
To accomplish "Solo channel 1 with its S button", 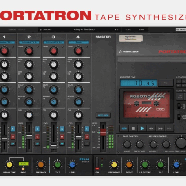I will pyautogui.click(x=13, y=129).
